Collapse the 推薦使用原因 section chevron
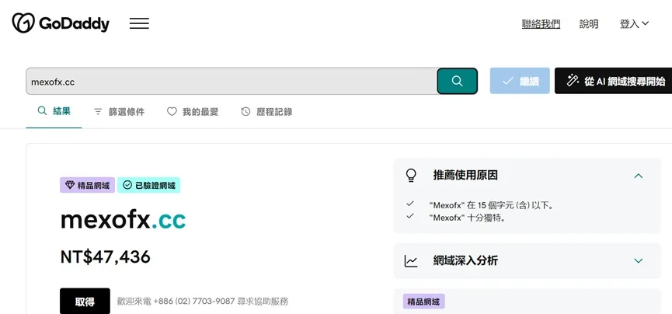This screenshot has width=672, height=314. coord(639,176)
